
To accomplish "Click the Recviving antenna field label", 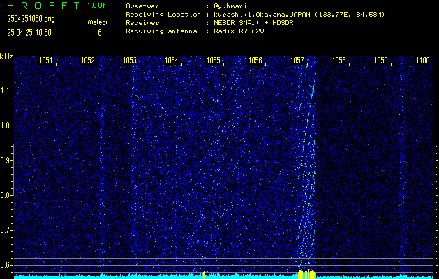I will (161, 31).
